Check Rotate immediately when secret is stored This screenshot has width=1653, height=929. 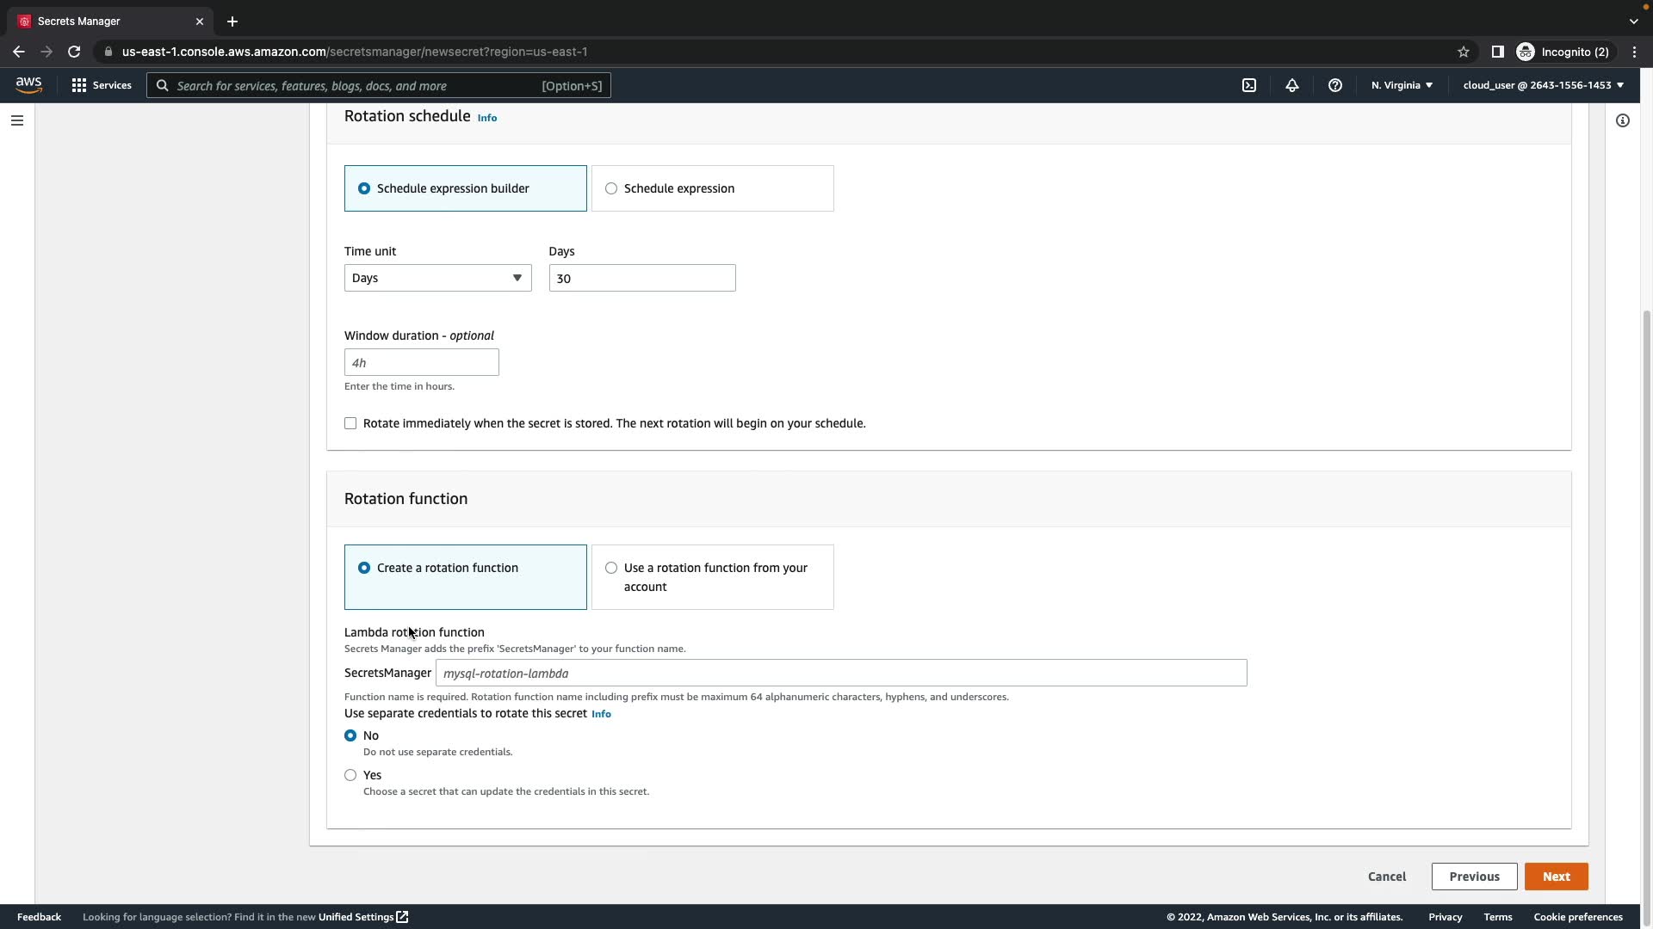pyautogui.click(x=350, y=423)
